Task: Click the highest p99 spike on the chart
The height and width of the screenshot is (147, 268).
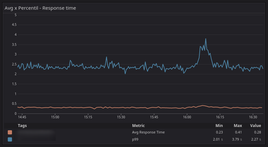Action: (x=206, y=39)
